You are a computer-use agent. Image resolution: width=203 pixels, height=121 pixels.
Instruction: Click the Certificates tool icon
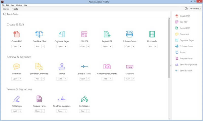[x=84, y=99]
